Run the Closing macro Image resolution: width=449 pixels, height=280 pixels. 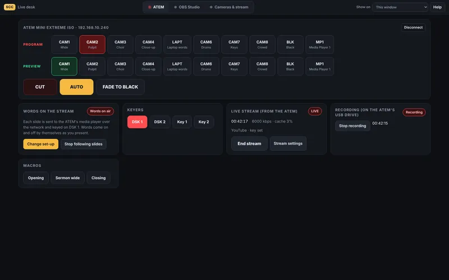click(99, 178)
